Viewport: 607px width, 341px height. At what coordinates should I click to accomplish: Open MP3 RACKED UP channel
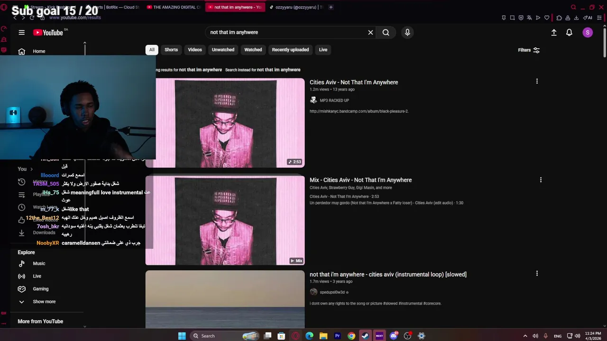coord(334,100)
